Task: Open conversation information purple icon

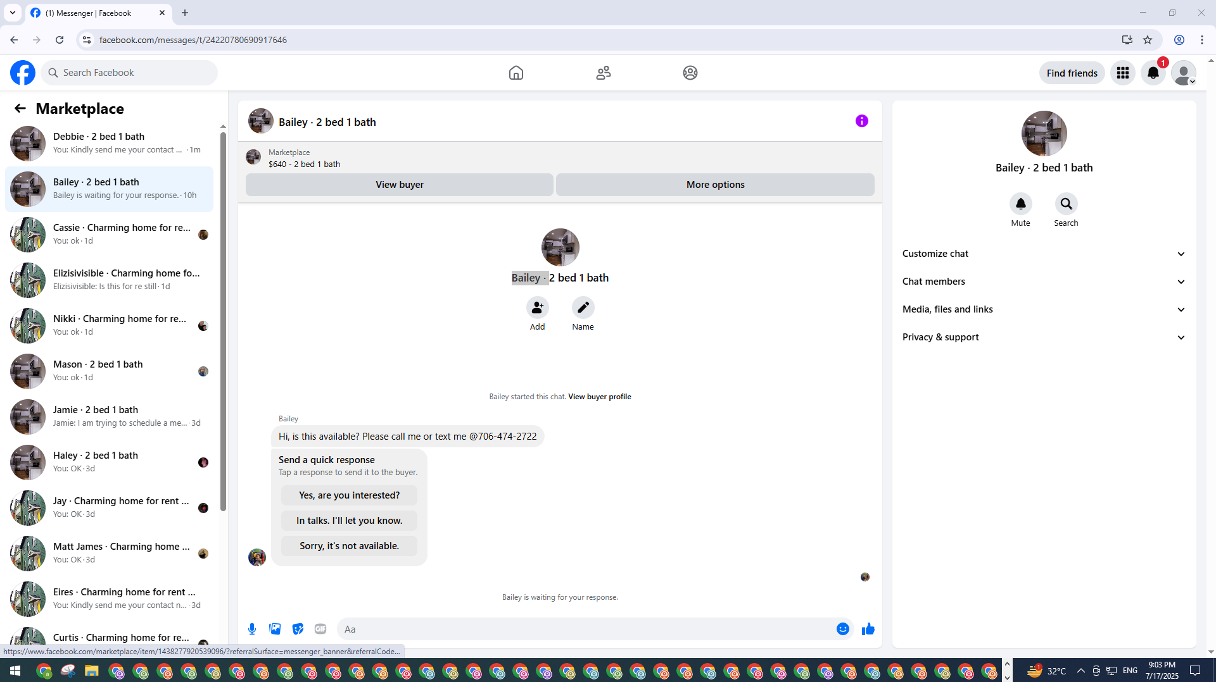Action: coord(862,121)
